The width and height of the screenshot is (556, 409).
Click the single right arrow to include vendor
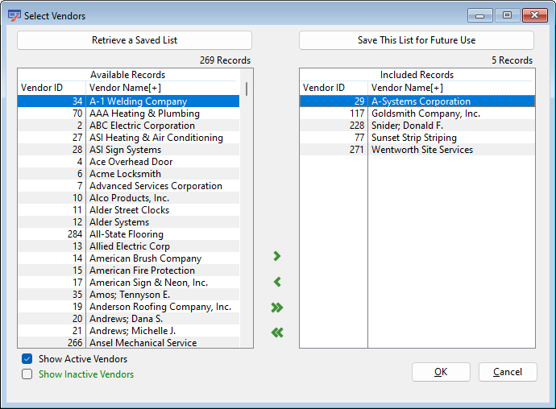(277, 256)
